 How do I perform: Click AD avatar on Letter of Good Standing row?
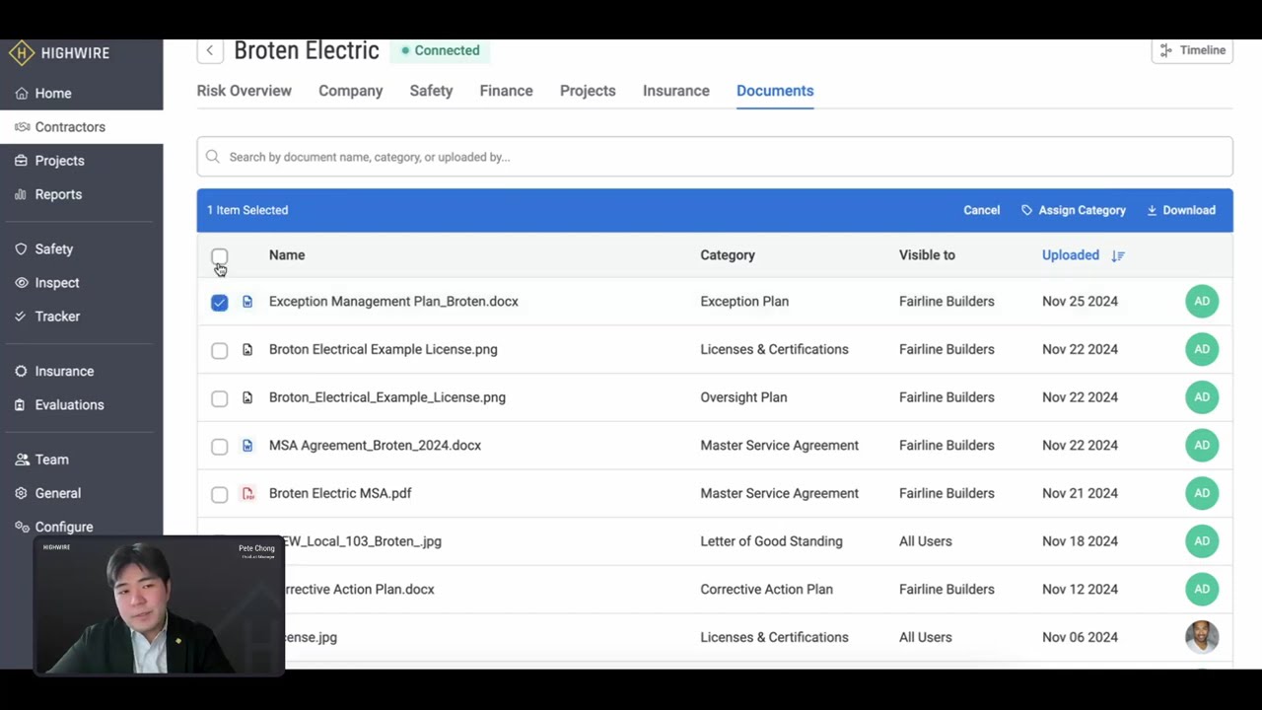click(1202, 541)
